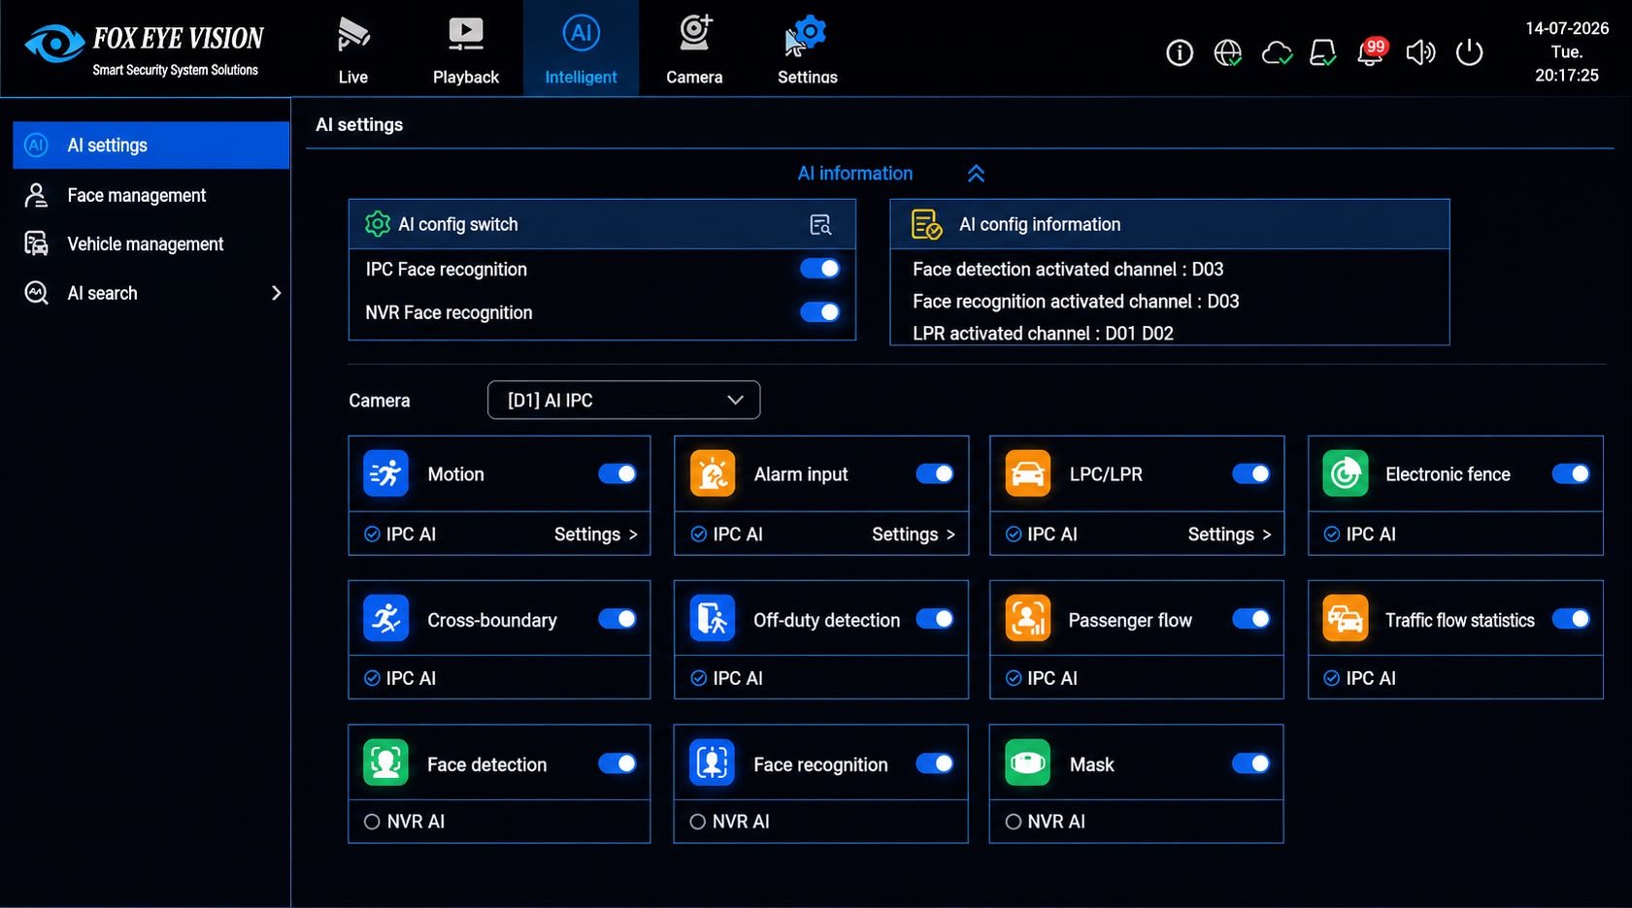1632x908 pixels.
Task: Toggle the Off-duty detection switch
Action: (x=935, y=619)
